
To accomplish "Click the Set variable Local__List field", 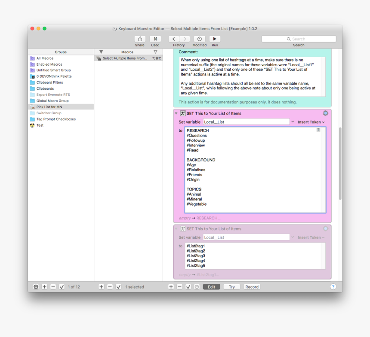I will (x=246, y=122).
